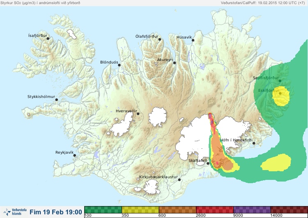Click the Ísafjörður label text
Image resolution: width=308 pixels, height=218 pixels.
click(x=38, y=36)
